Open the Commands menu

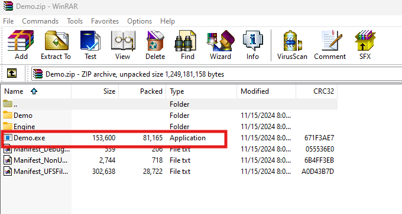40,21
